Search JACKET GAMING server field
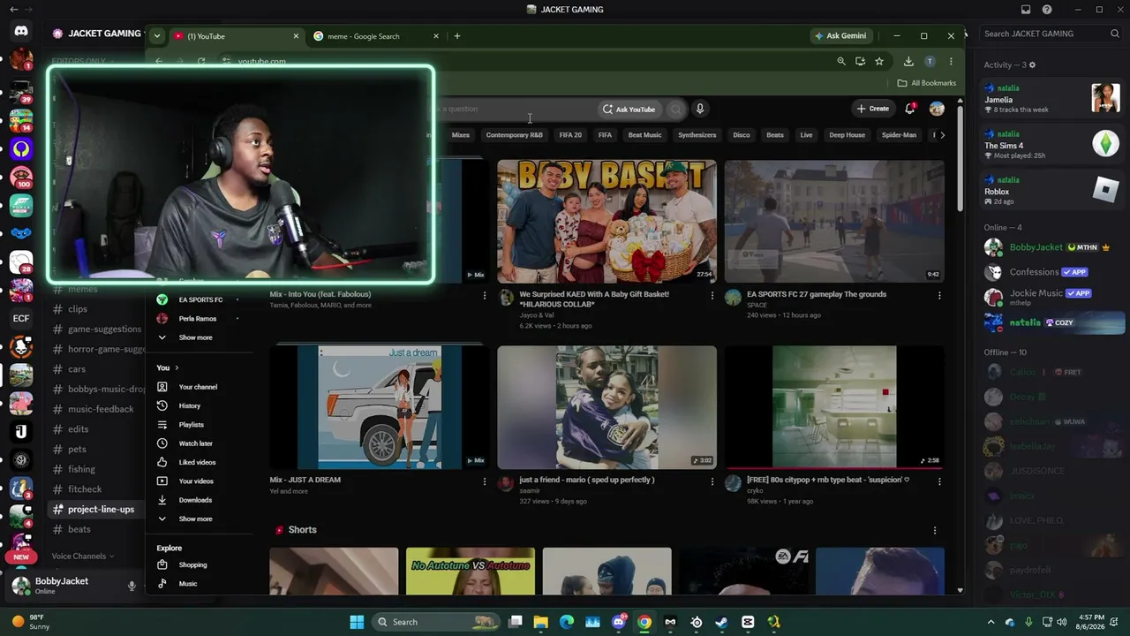The height and width of the screenshot is (636, 1130). pyautogui.click(x=1052, y=34)
